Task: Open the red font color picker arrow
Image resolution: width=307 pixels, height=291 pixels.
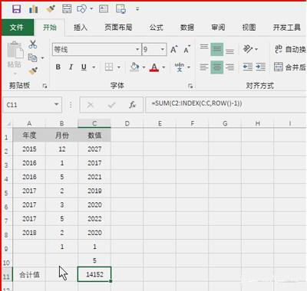Action: [163, 67]
